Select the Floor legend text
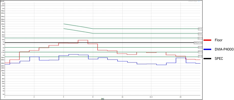 pyautogui.click(x=219, y=40)
